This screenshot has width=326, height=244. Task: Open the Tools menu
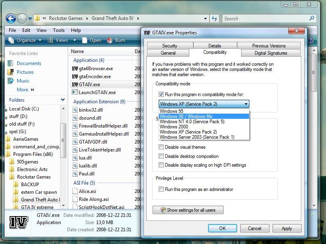pyautogui.click(x=59, y=30)
